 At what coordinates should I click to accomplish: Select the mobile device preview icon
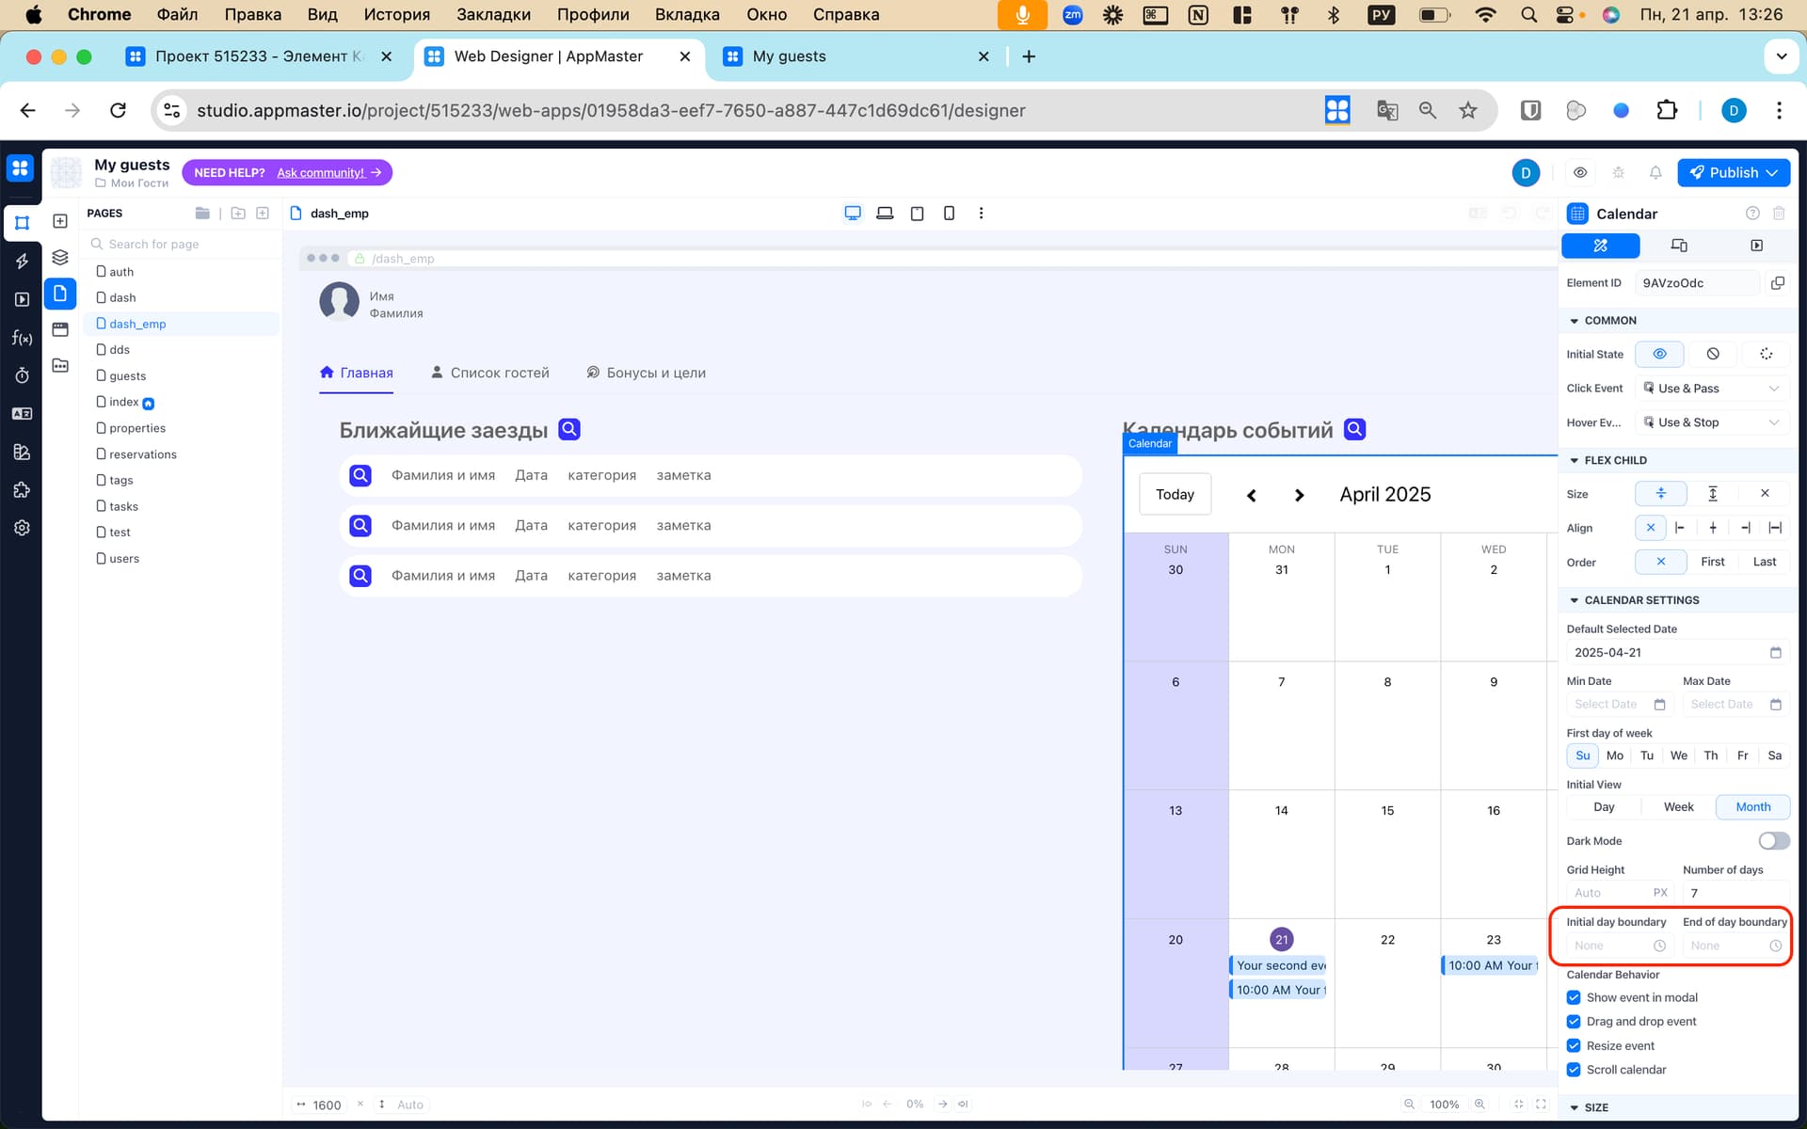coord(949,214)
